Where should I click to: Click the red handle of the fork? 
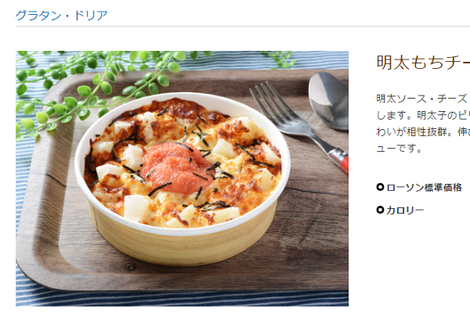click(x=340, y=161)
